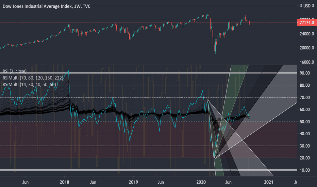Select the RSI (2, close) indicator label
Screen dimensions: 317x187
click(15, 71)
